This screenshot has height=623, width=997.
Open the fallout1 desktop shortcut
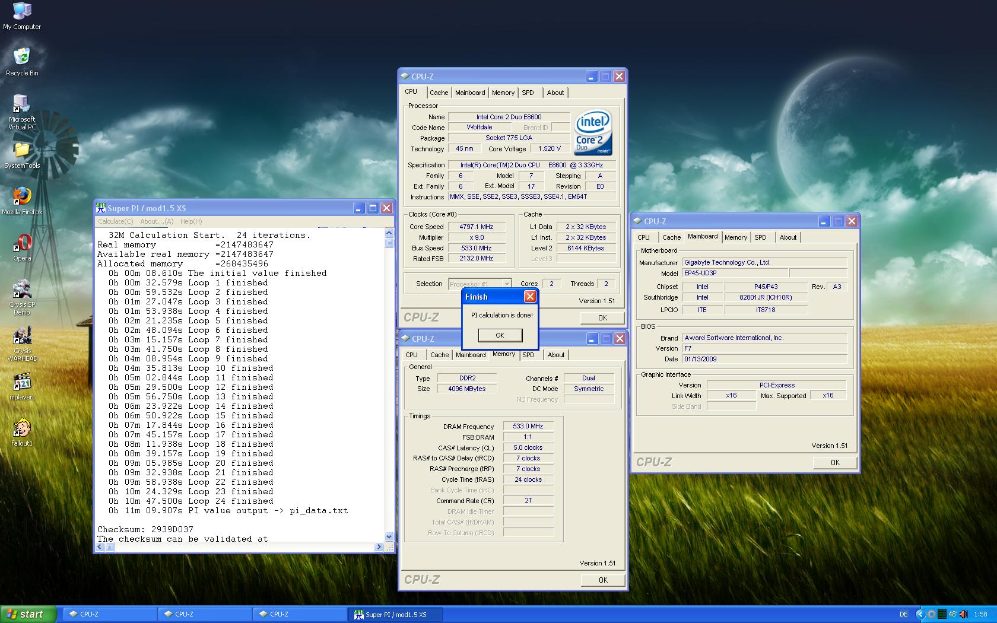click(22, 428)
